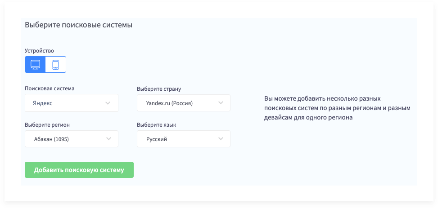Image resolution: width=438 pixels, height=208 pixels.
Task: Click the Выберите регион label
Action: point(47,124)
